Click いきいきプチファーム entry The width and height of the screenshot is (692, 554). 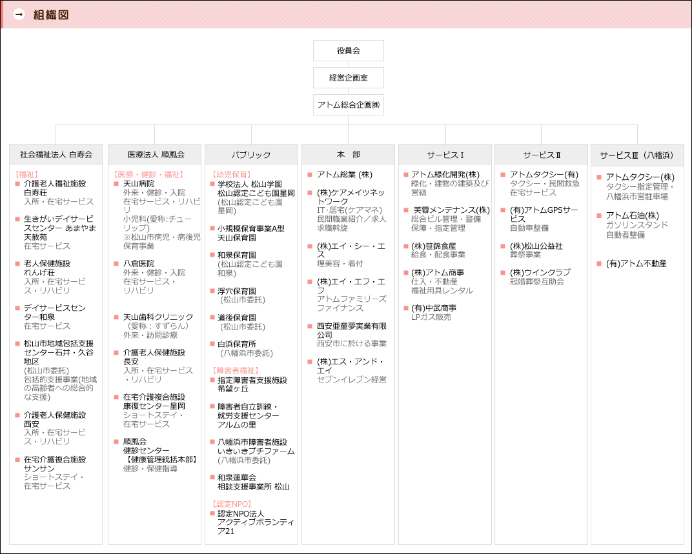pyautogui.click(x=256, y=451)
